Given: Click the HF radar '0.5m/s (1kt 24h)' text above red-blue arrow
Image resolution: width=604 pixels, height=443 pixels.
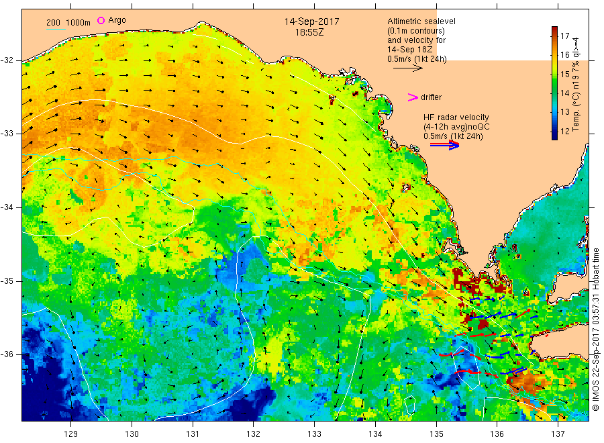Looking at the screenshot, I should click(453, 136).
